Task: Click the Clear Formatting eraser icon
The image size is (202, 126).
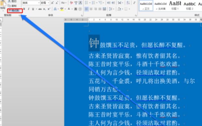Action: point(71,3)
